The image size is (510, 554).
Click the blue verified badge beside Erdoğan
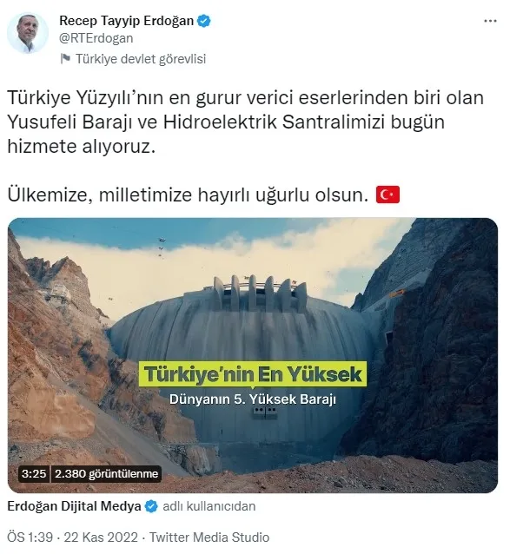[204, 21]
